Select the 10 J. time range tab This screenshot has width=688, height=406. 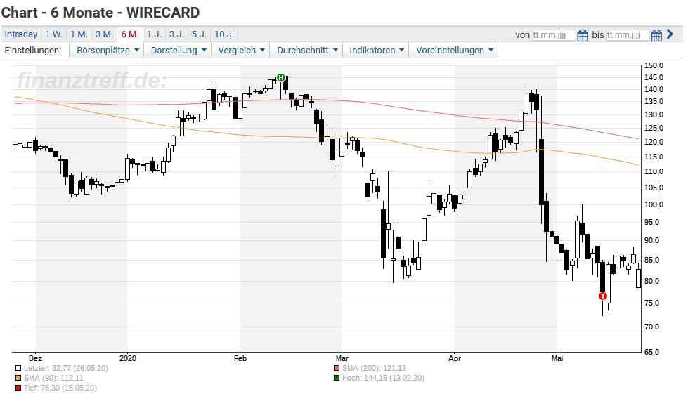coord(224,34)
